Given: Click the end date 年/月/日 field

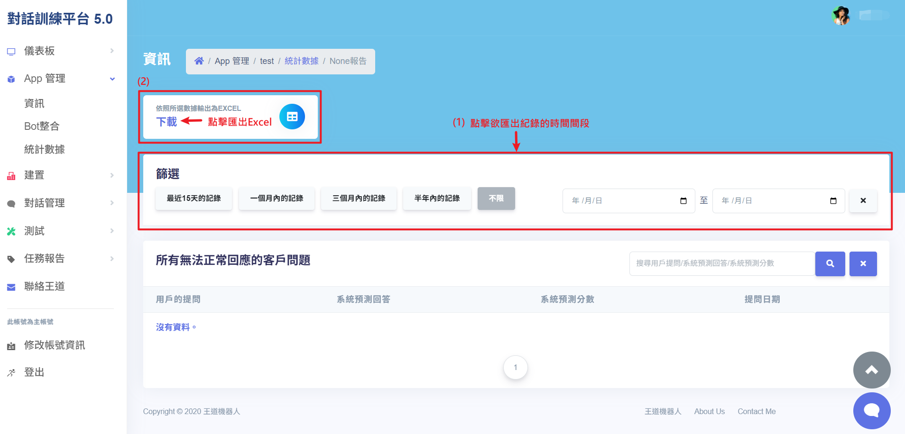Looking at the screenshot, I should 778,201.
